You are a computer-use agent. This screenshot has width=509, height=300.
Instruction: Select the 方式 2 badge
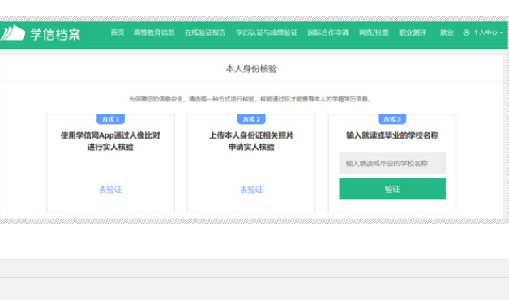pos(251,119)
